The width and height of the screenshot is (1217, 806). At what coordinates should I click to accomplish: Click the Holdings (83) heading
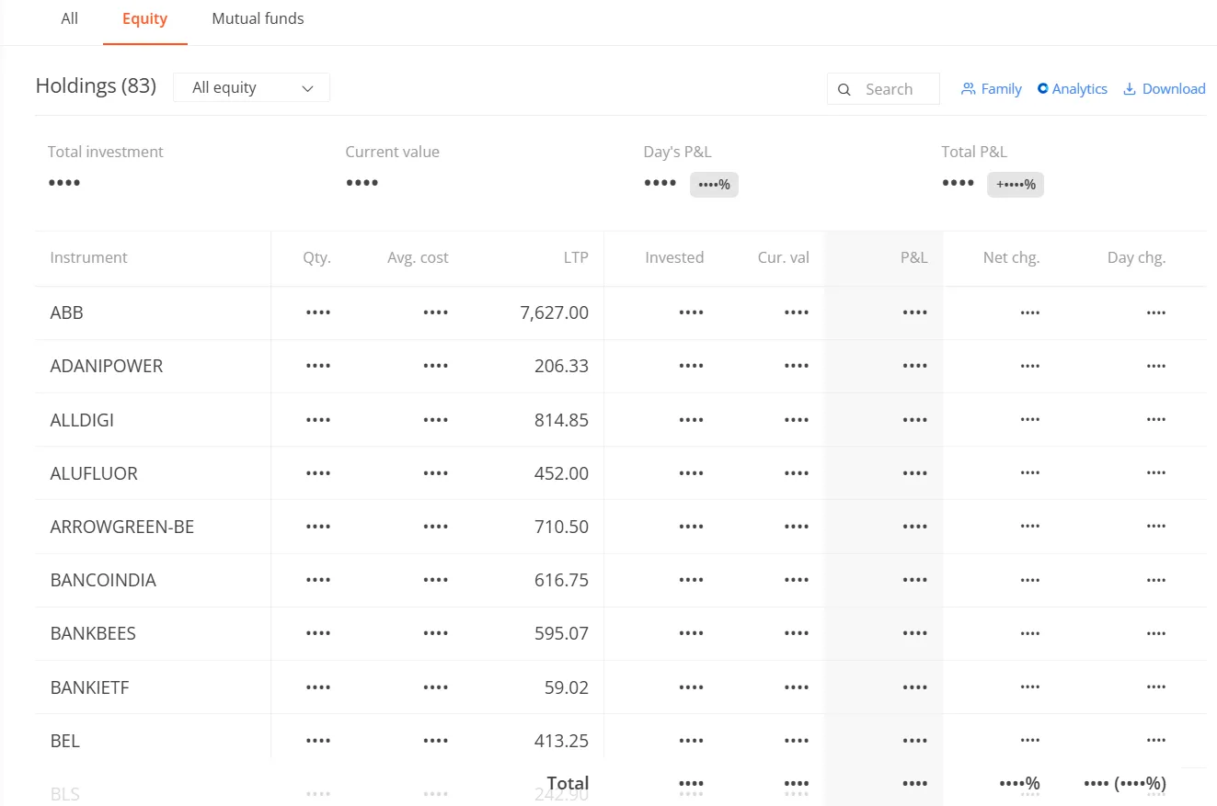(x=96, y=86)
